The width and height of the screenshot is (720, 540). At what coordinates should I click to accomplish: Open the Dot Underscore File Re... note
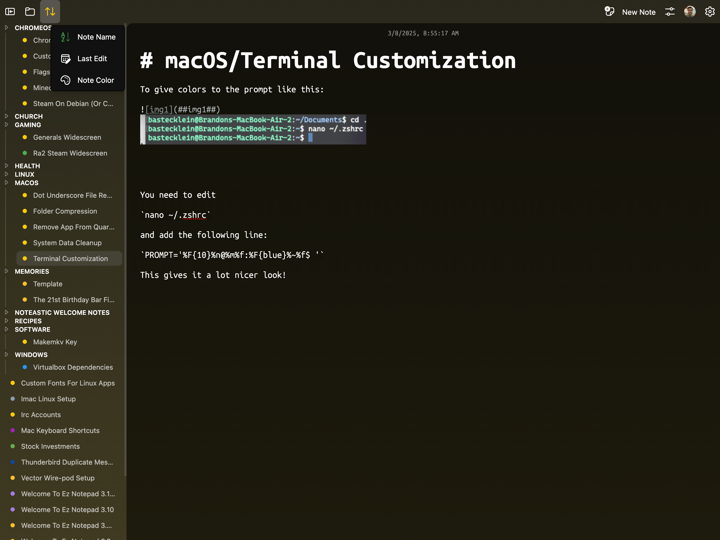[69, 195]
